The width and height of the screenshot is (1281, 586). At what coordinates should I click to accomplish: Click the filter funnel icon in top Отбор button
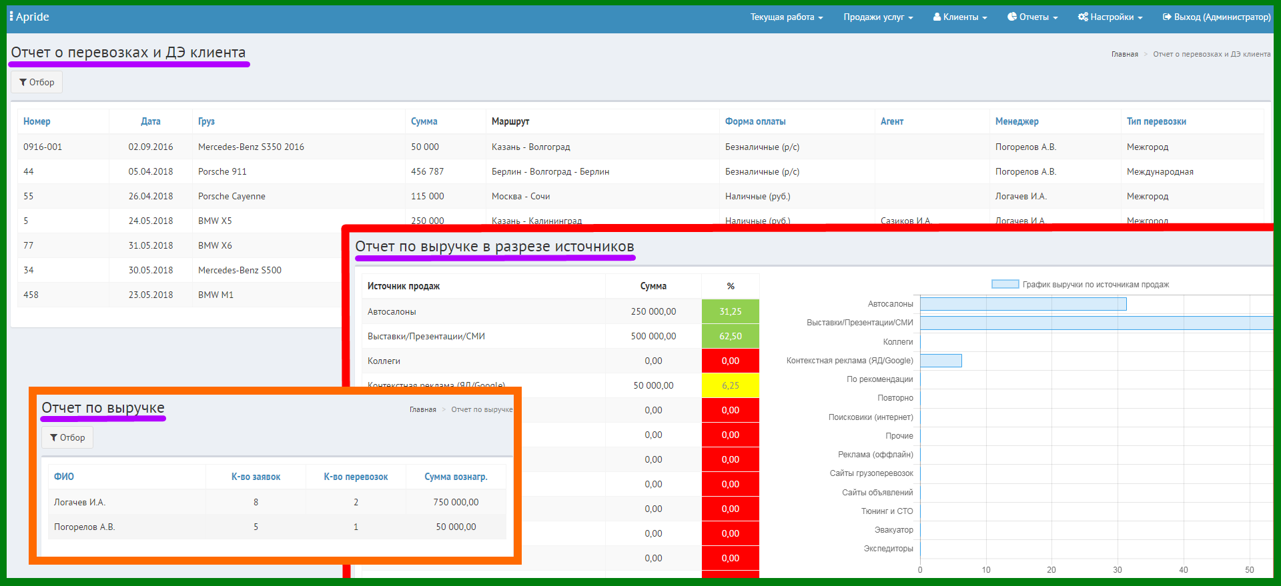point(23,82)
